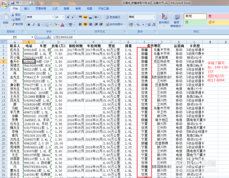Toggle underline formatting icon
229x178 pixels.
tap(39, 25)
